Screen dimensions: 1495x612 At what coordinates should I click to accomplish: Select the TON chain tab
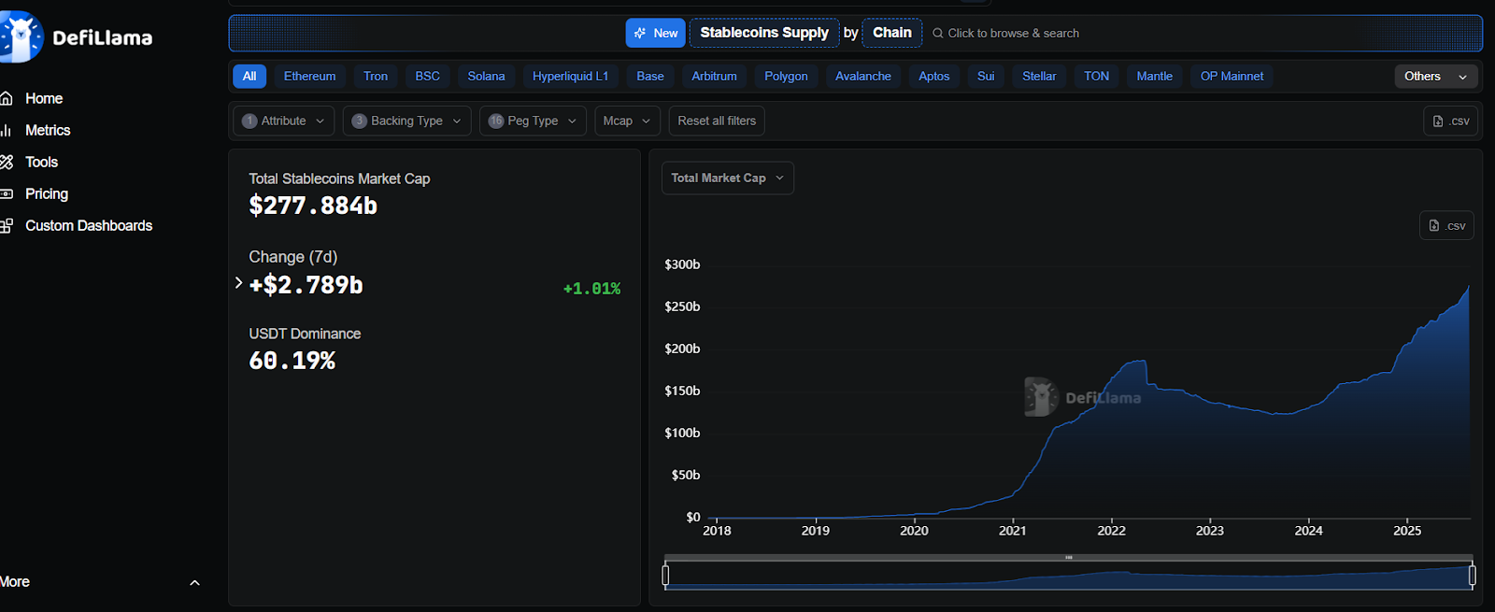[1097, 76]
